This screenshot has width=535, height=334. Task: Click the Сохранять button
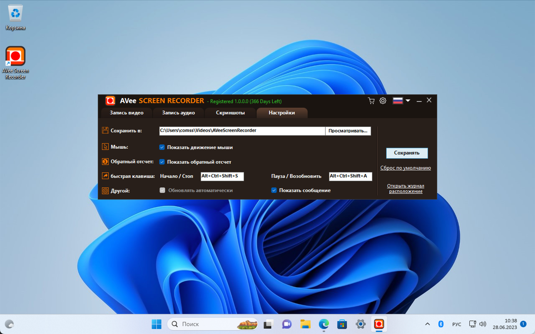(x=407, y=153)
